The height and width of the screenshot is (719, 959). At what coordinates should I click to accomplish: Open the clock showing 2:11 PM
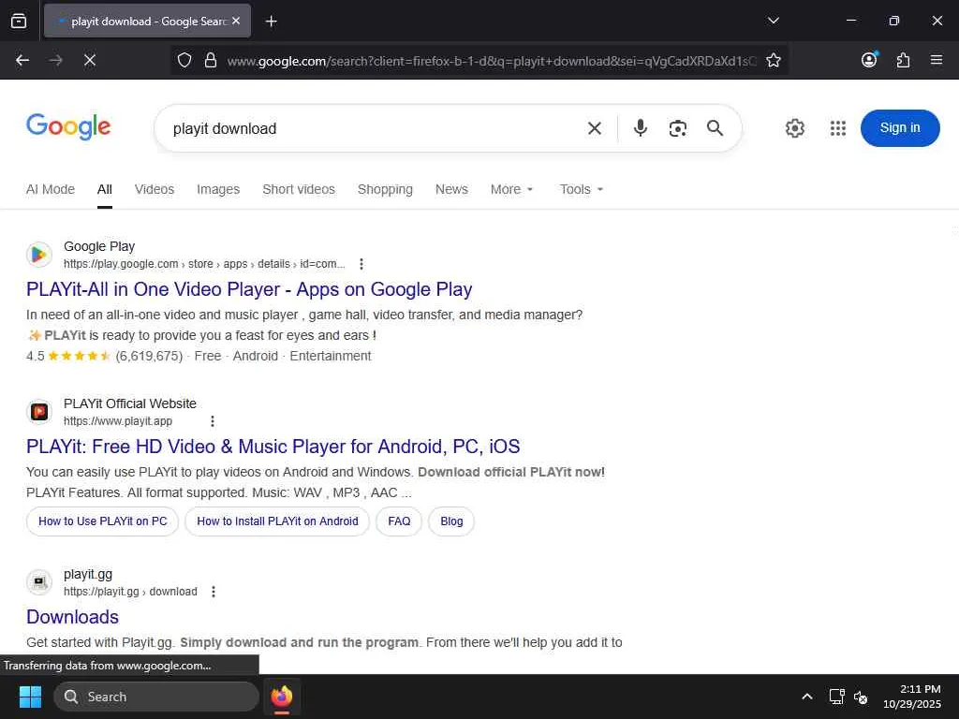coord(912,697)
